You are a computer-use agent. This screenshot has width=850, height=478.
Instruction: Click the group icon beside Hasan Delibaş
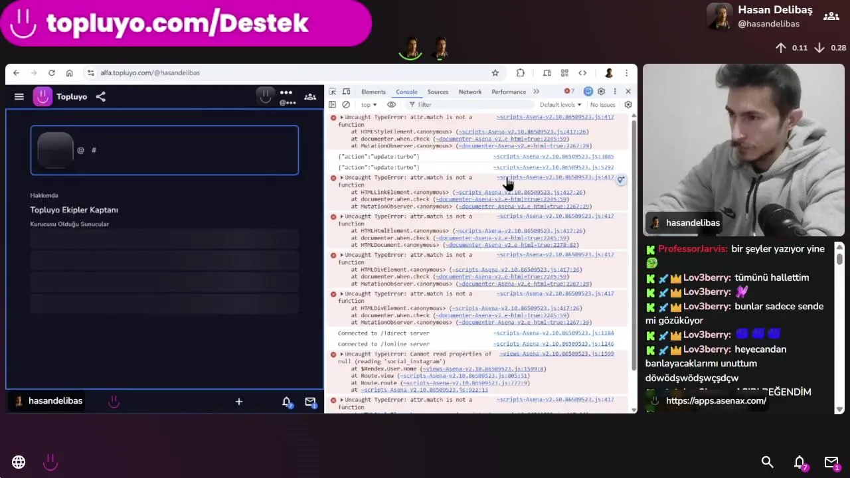click(x=831, y=17)
